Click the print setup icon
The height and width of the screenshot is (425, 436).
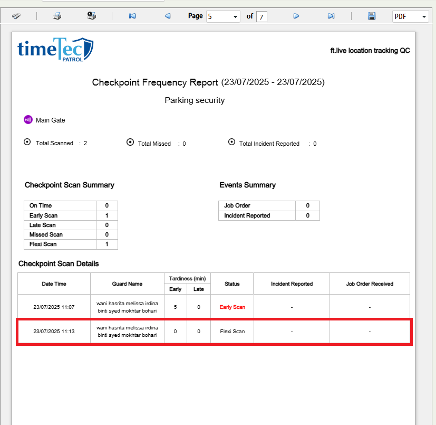[x=92, y=16]
